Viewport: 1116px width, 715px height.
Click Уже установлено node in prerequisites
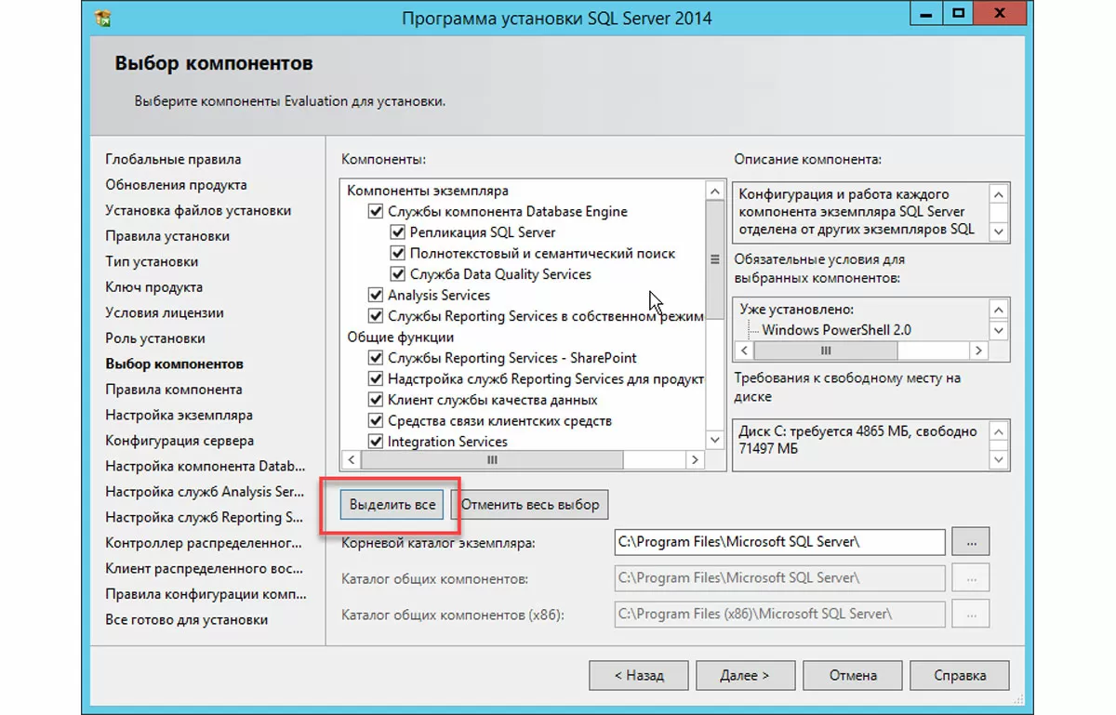pyautogui.click(x=797, y=310)
